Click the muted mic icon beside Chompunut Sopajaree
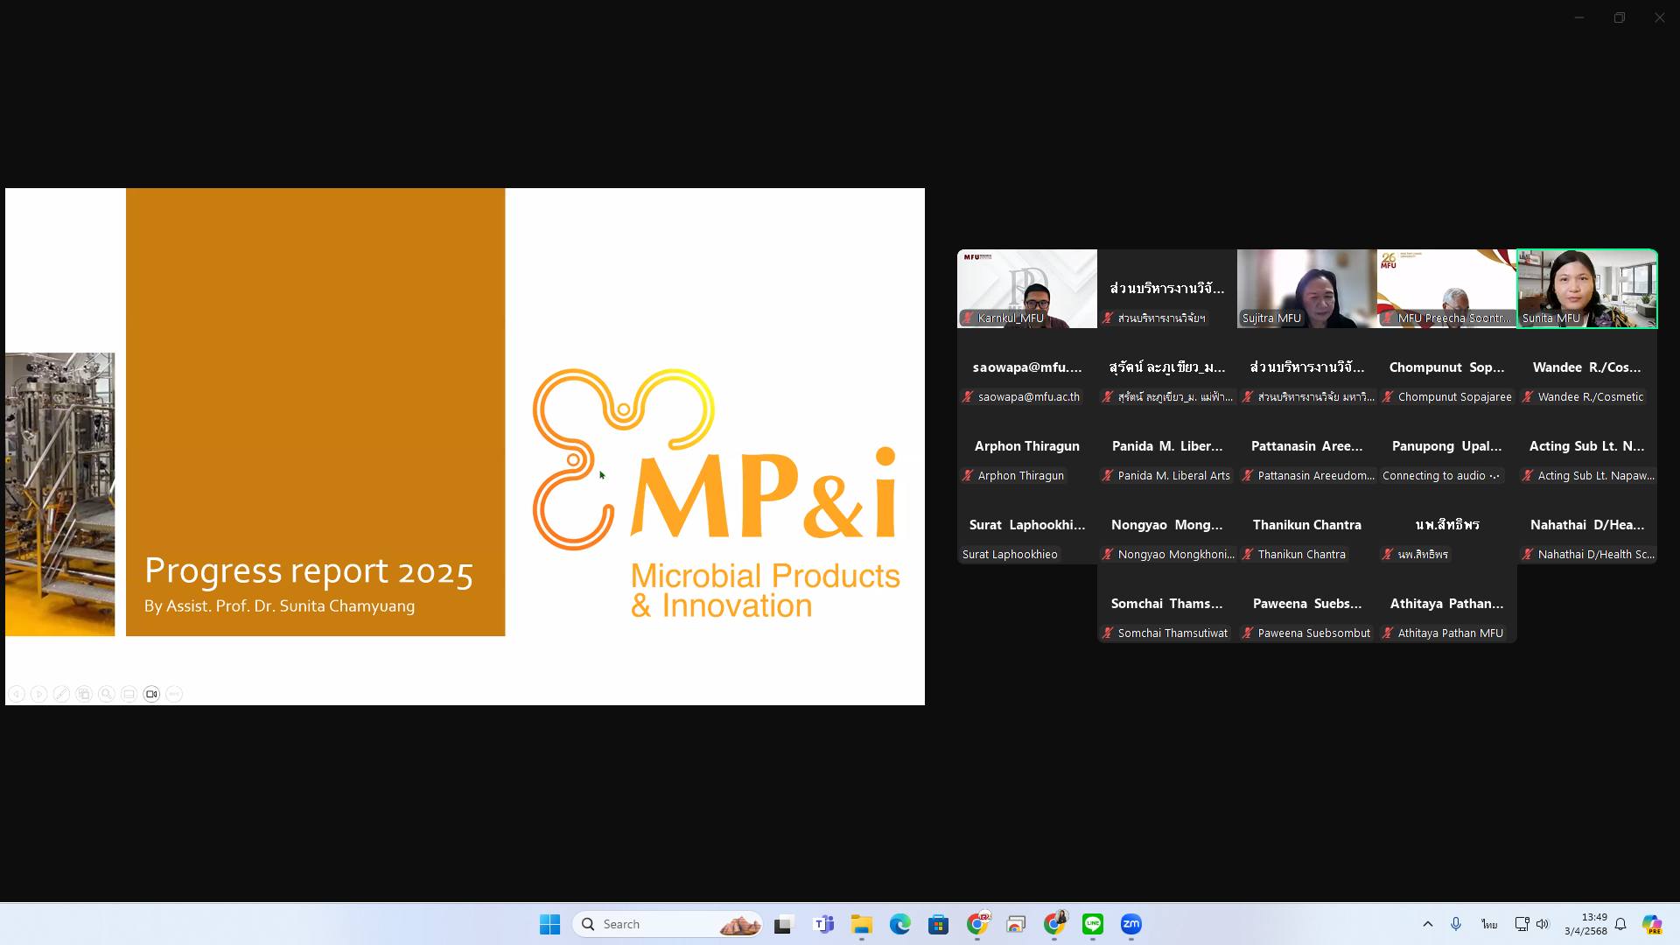Viewport: 1680px width, 945px height. coord(1388,397)
